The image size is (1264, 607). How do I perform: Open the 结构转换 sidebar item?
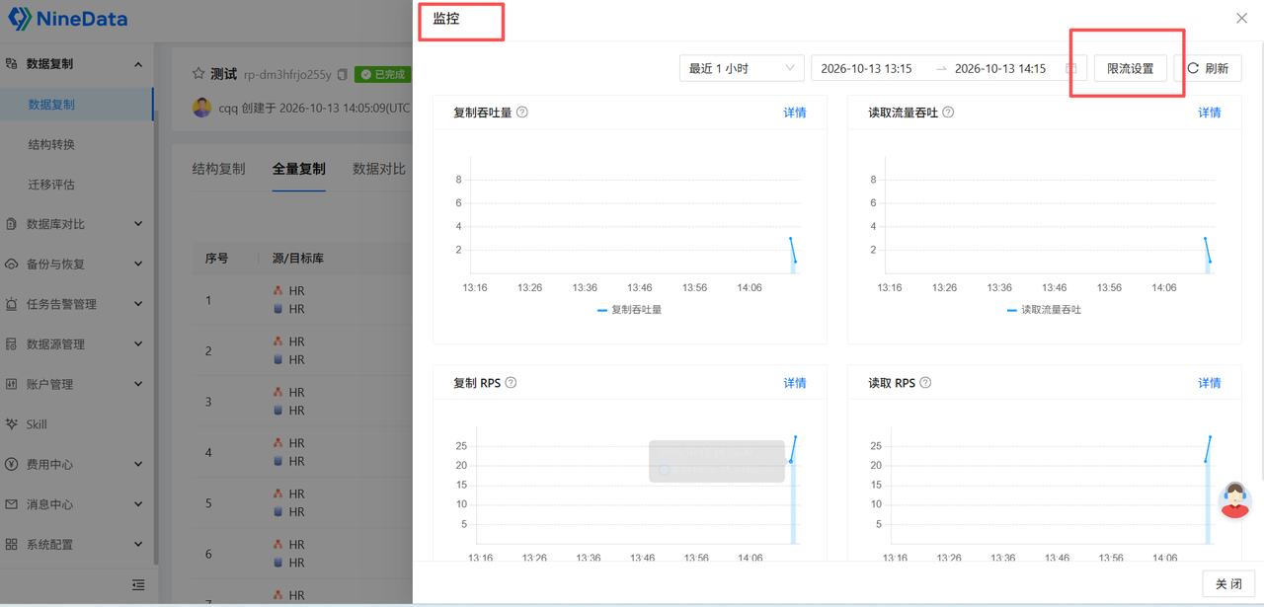[x=51, y=144]
